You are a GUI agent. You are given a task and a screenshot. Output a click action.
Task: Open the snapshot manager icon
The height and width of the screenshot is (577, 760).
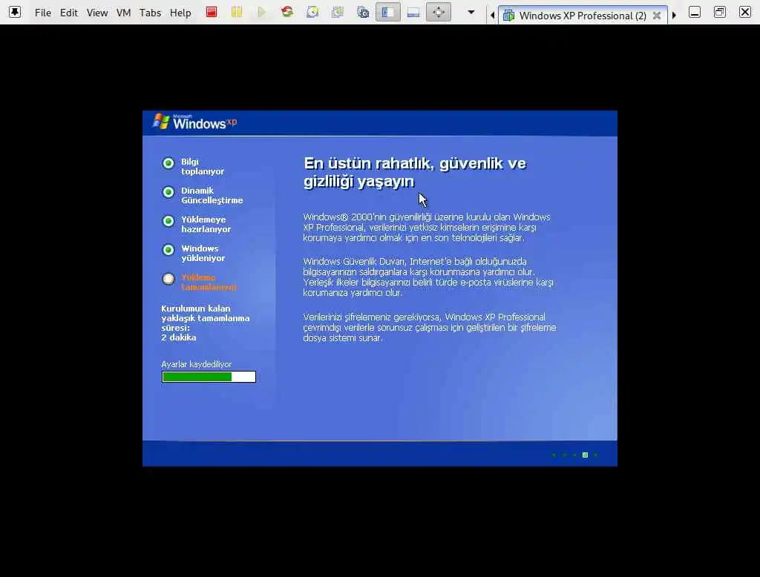click(x=362, y=12)
